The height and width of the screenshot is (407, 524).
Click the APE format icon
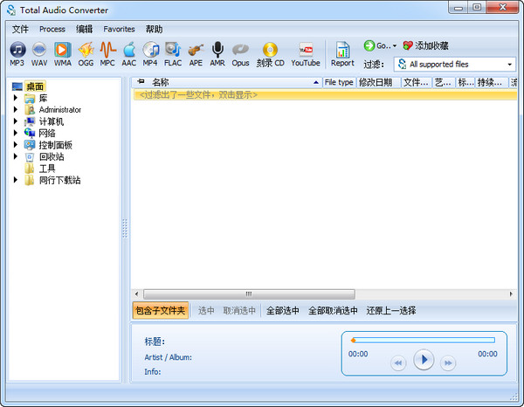(196, 54)
